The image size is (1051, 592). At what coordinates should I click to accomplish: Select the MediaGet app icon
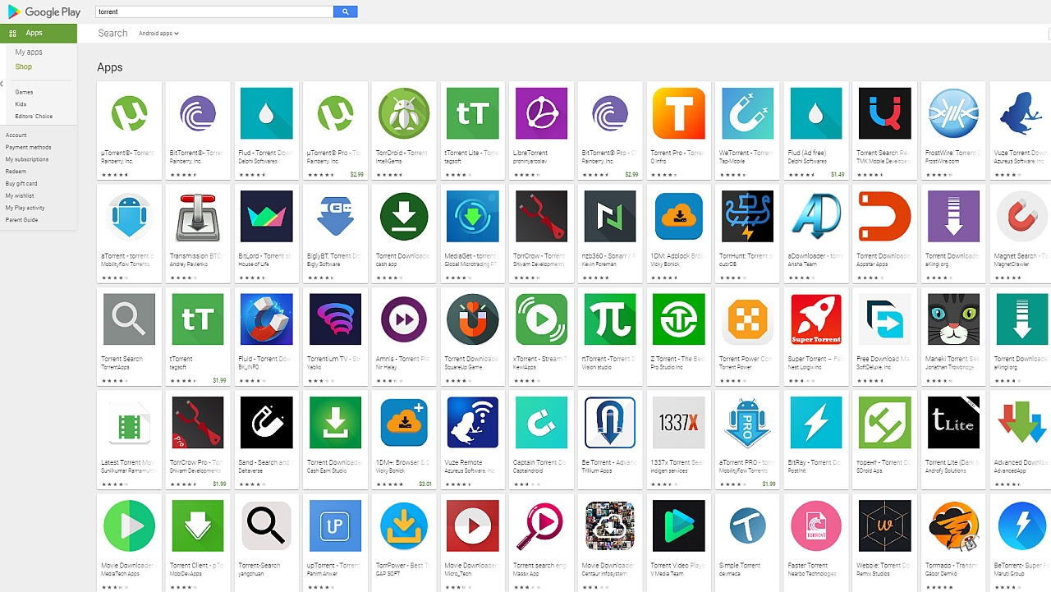click(x=472, y=216)
